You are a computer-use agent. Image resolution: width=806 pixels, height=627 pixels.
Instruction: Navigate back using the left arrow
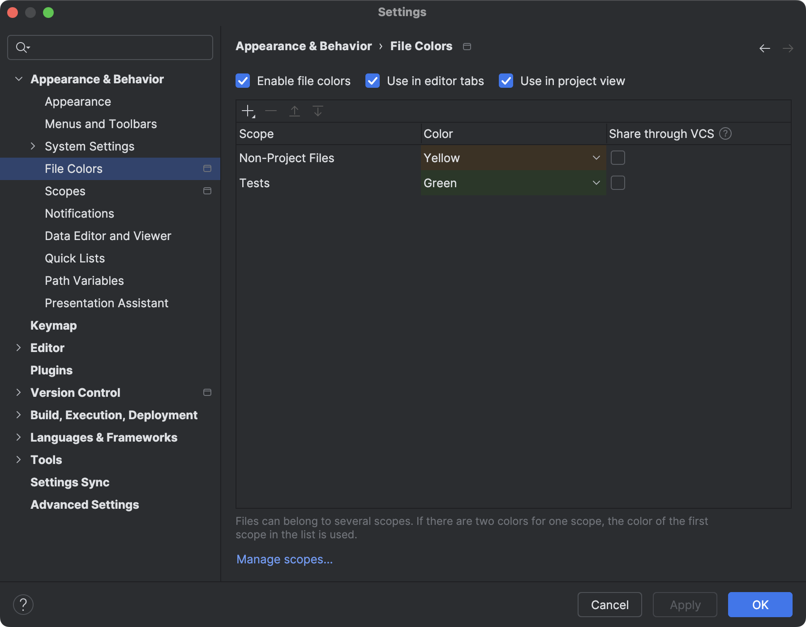point(764,48)
